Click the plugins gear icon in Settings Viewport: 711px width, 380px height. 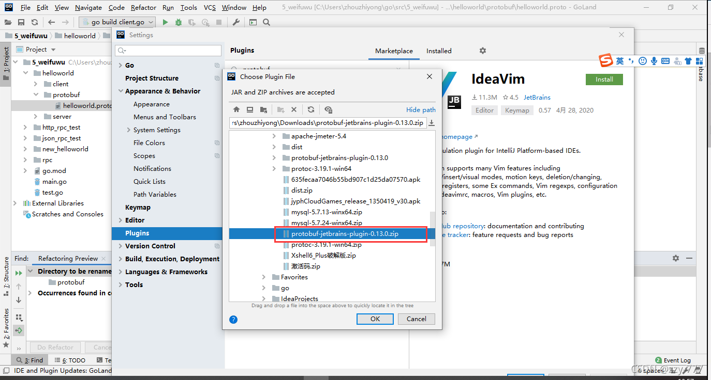(x=483, y=51)
